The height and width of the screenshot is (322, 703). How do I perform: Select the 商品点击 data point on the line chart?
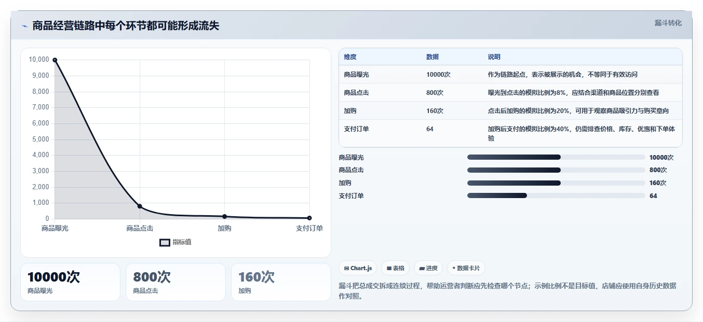click(x=140, y=206)
